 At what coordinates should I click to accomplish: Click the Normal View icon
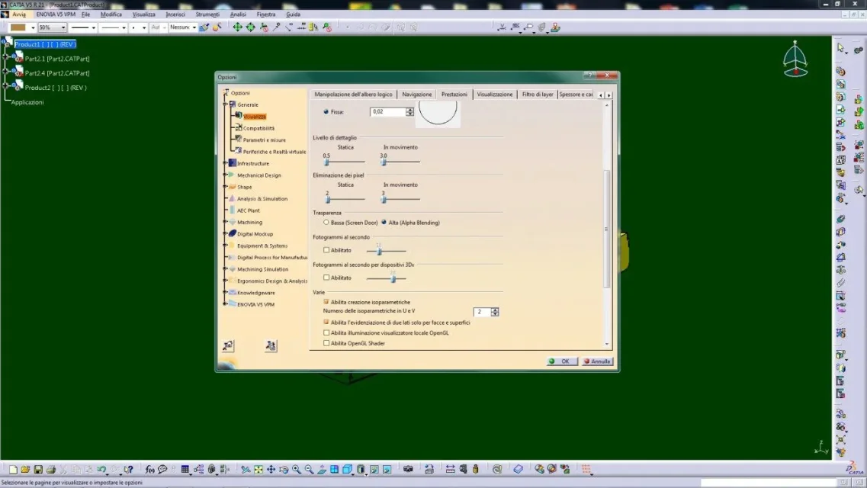tap(322, 470)
